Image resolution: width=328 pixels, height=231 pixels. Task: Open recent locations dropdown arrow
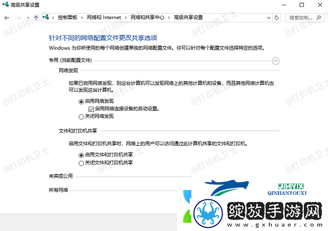[28, 18]
